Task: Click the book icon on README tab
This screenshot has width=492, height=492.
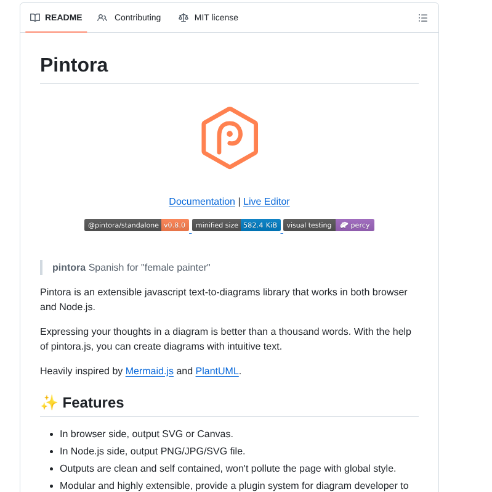Action: 35,18
